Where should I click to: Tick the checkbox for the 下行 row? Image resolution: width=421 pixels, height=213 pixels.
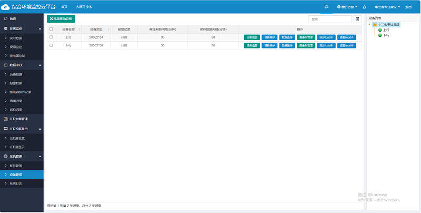(x=51, y=45)
